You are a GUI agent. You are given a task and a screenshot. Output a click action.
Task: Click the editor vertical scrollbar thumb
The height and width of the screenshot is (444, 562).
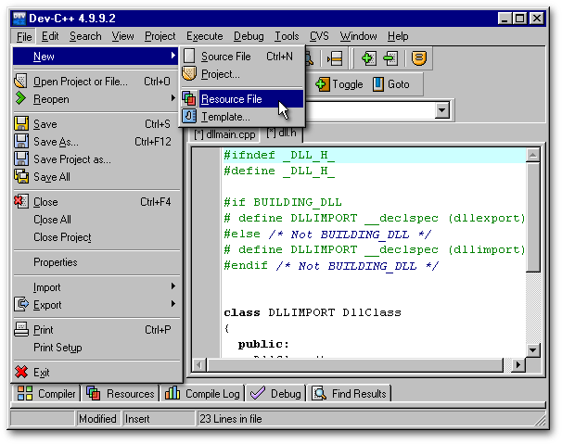point(532,217)
